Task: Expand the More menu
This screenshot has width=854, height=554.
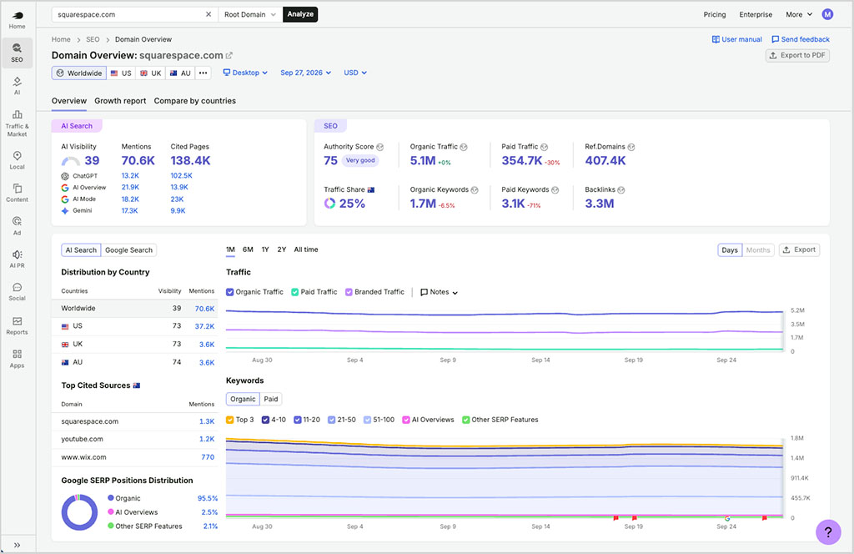Action: (798, 15)
